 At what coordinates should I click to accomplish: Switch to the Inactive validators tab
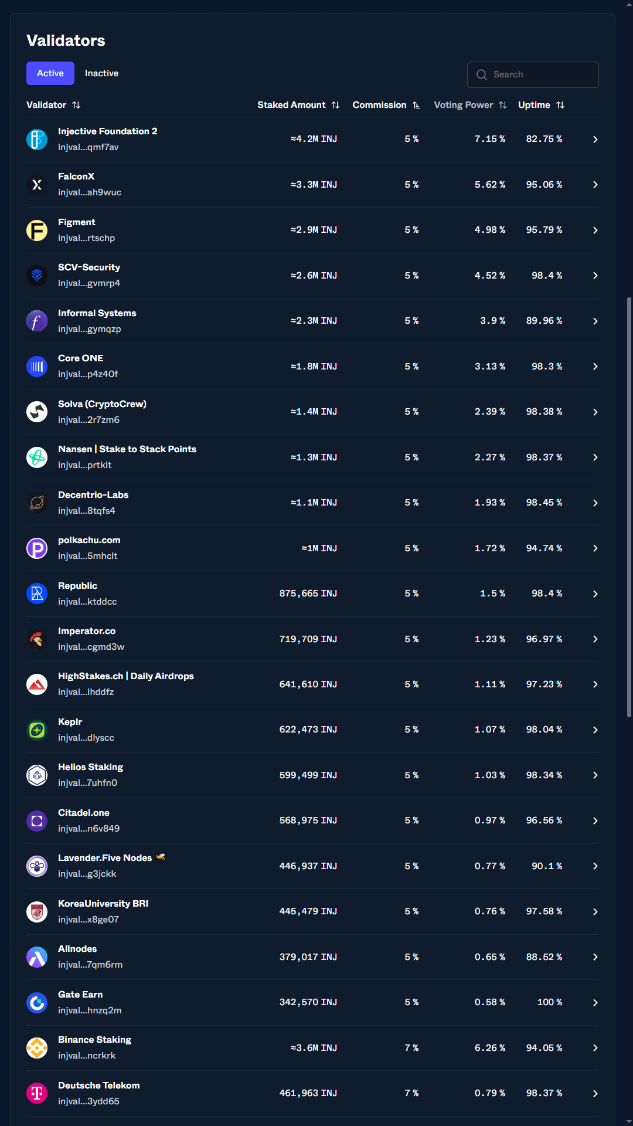pyautogui.click(x=101, y=73)
